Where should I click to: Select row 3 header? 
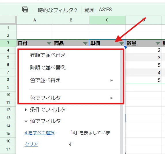pos(8,43)
